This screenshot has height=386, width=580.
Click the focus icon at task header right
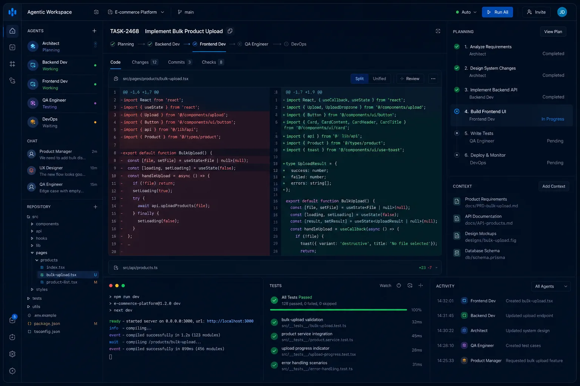438,31
